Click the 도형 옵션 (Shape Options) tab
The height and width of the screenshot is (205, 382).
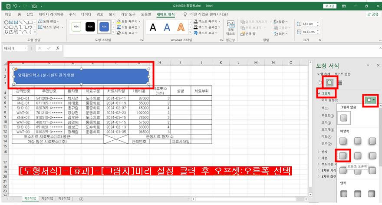[323, 74]
